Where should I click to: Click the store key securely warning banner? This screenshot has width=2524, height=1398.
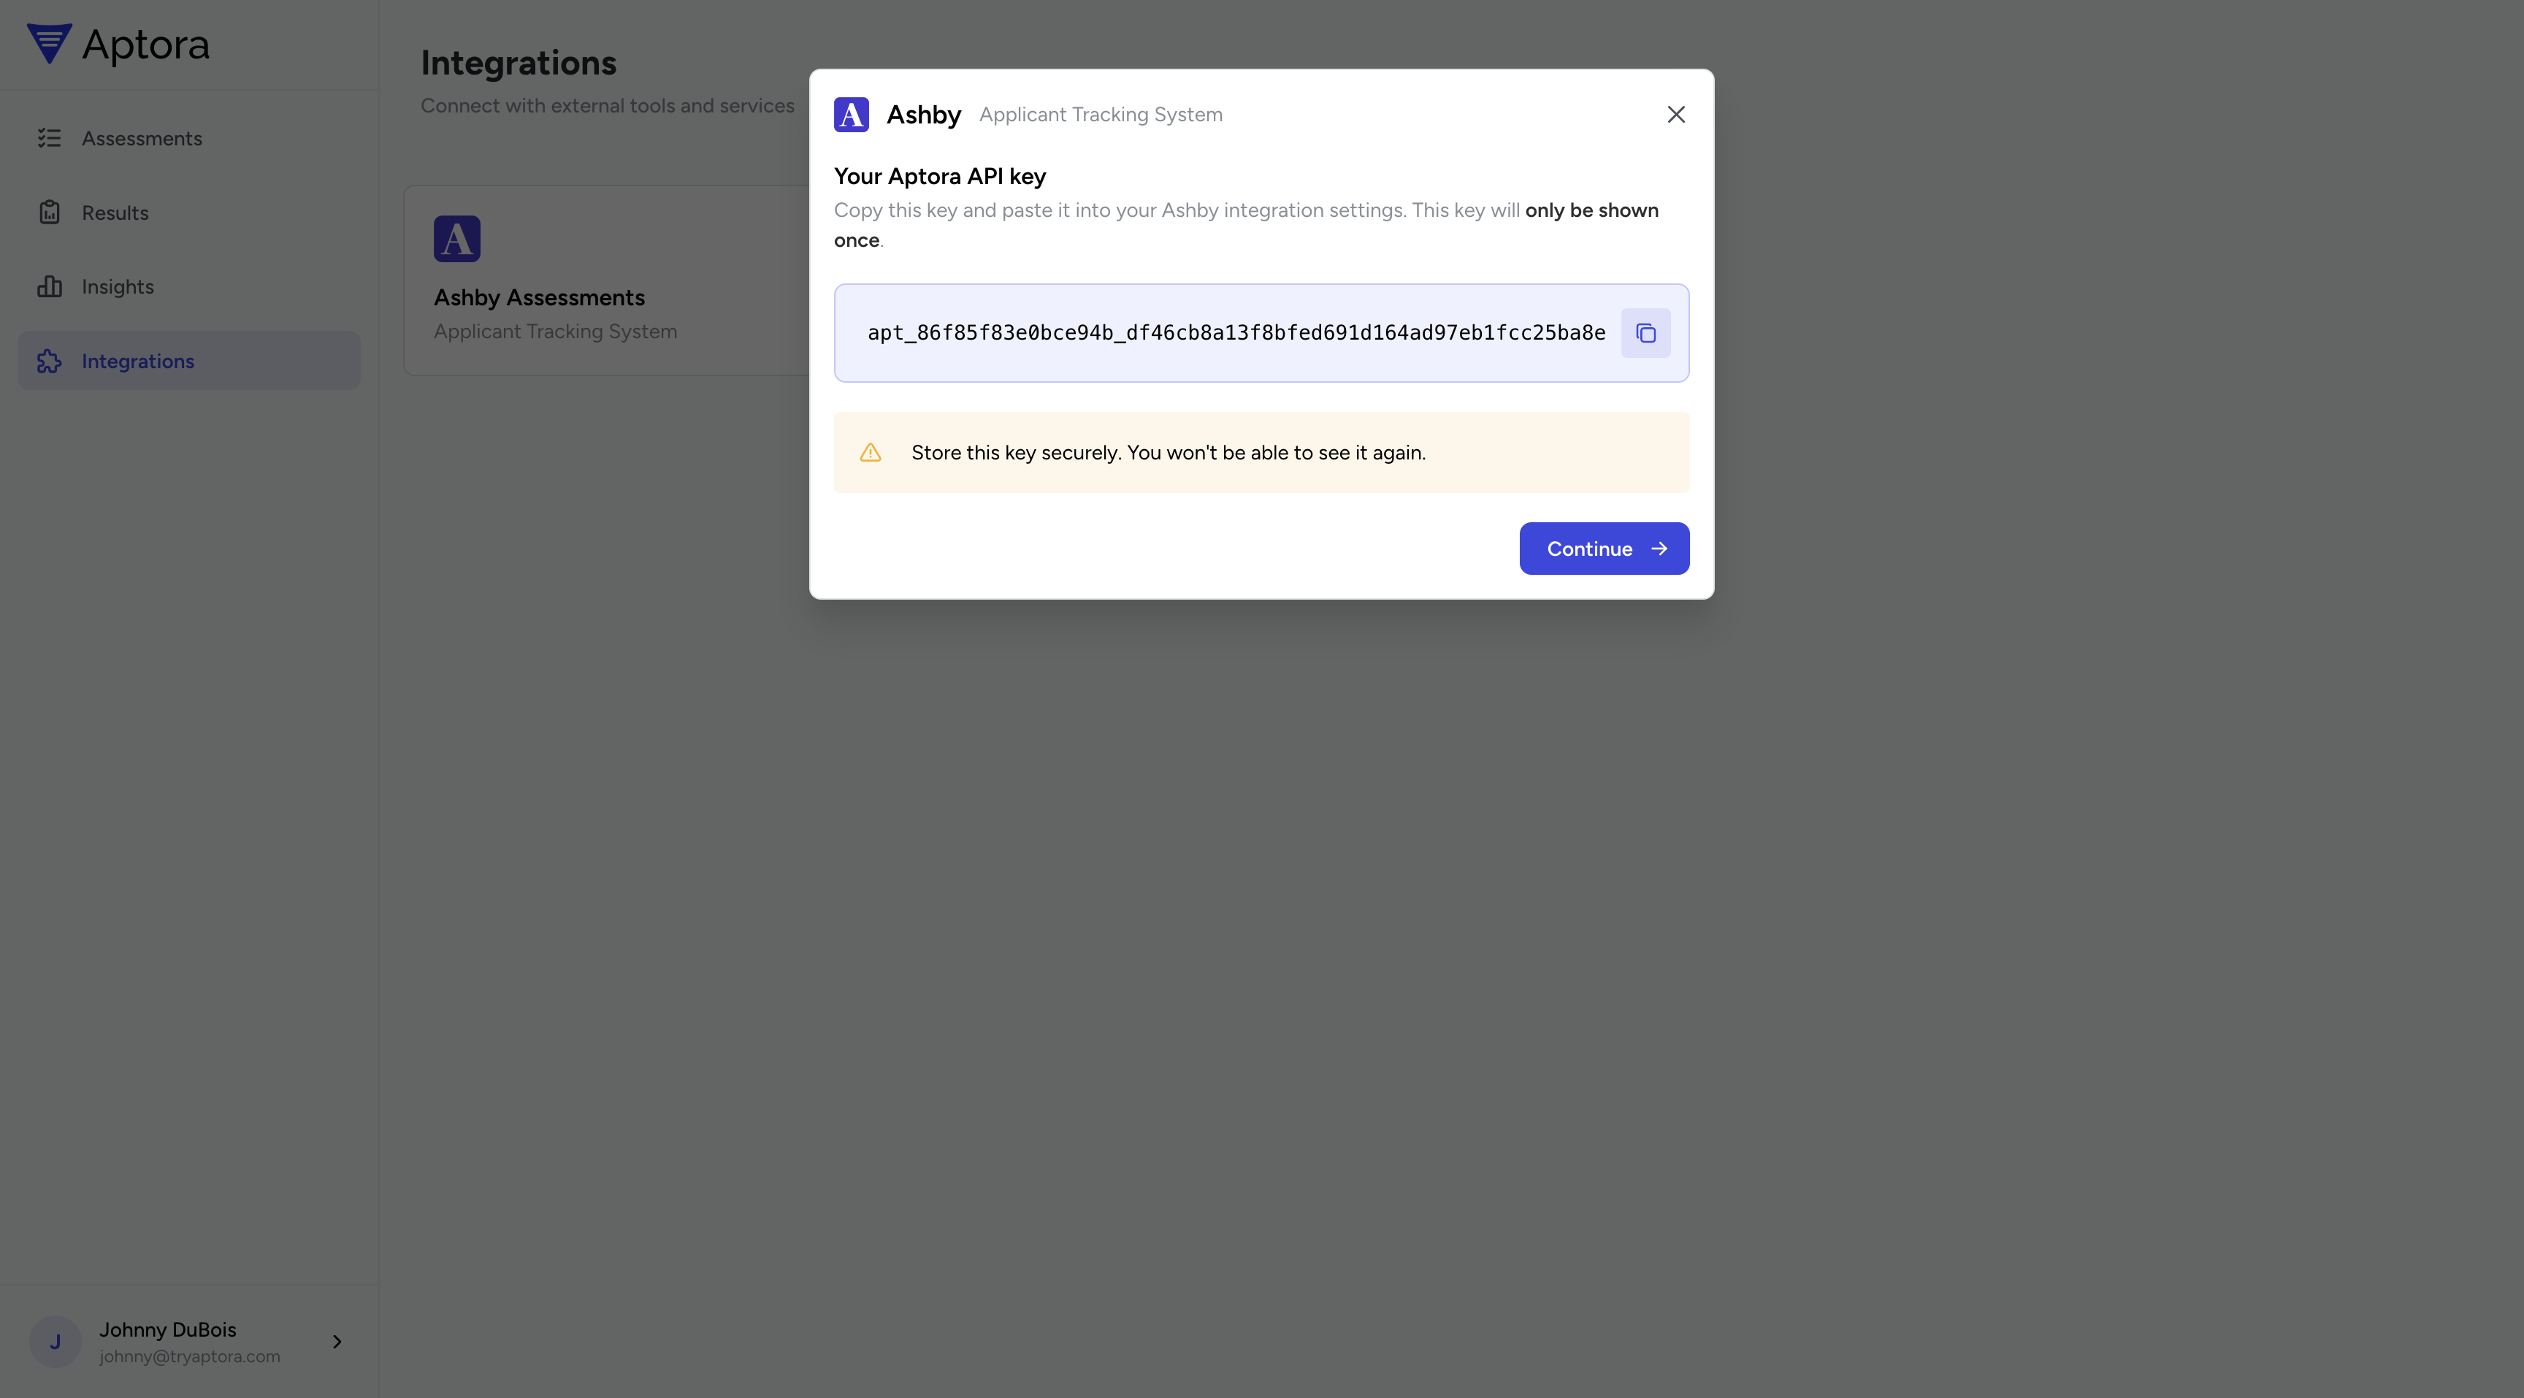pyautogui.click(x=1261, y=451)
